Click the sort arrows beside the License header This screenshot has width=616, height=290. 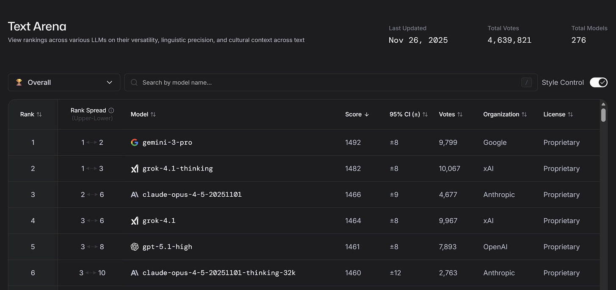pos(570,114)
